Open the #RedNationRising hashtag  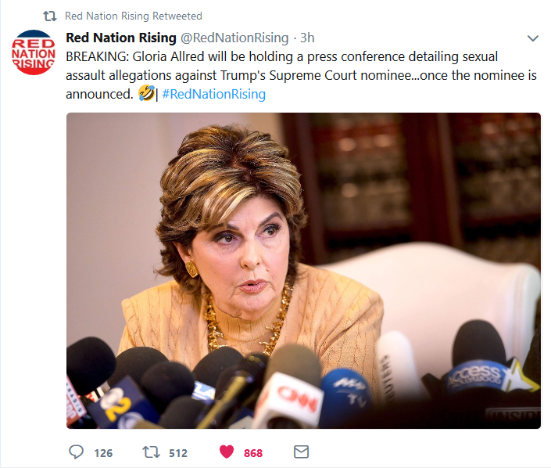pyautogui.click(x=213, y=94)
